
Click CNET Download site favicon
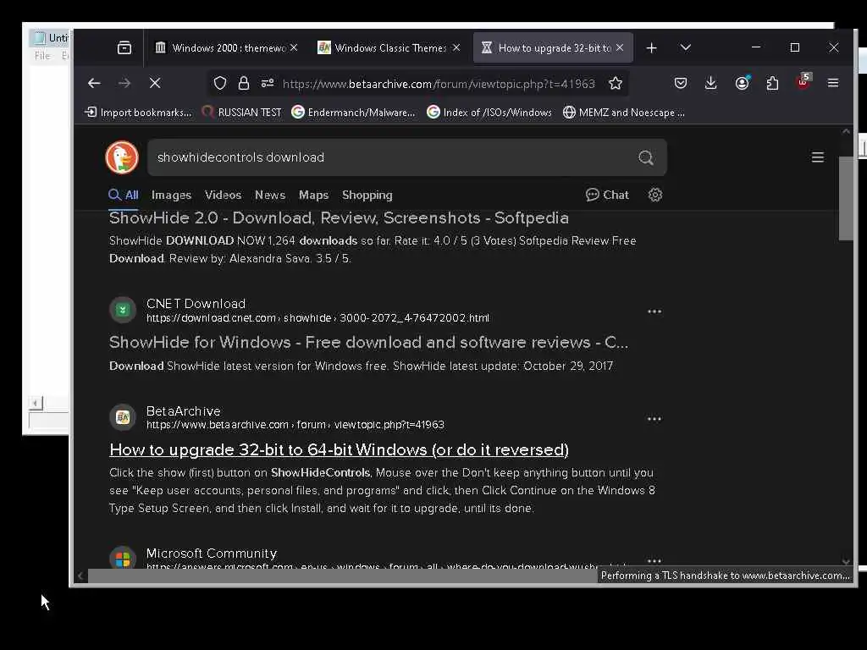click(x=123, y=310)
